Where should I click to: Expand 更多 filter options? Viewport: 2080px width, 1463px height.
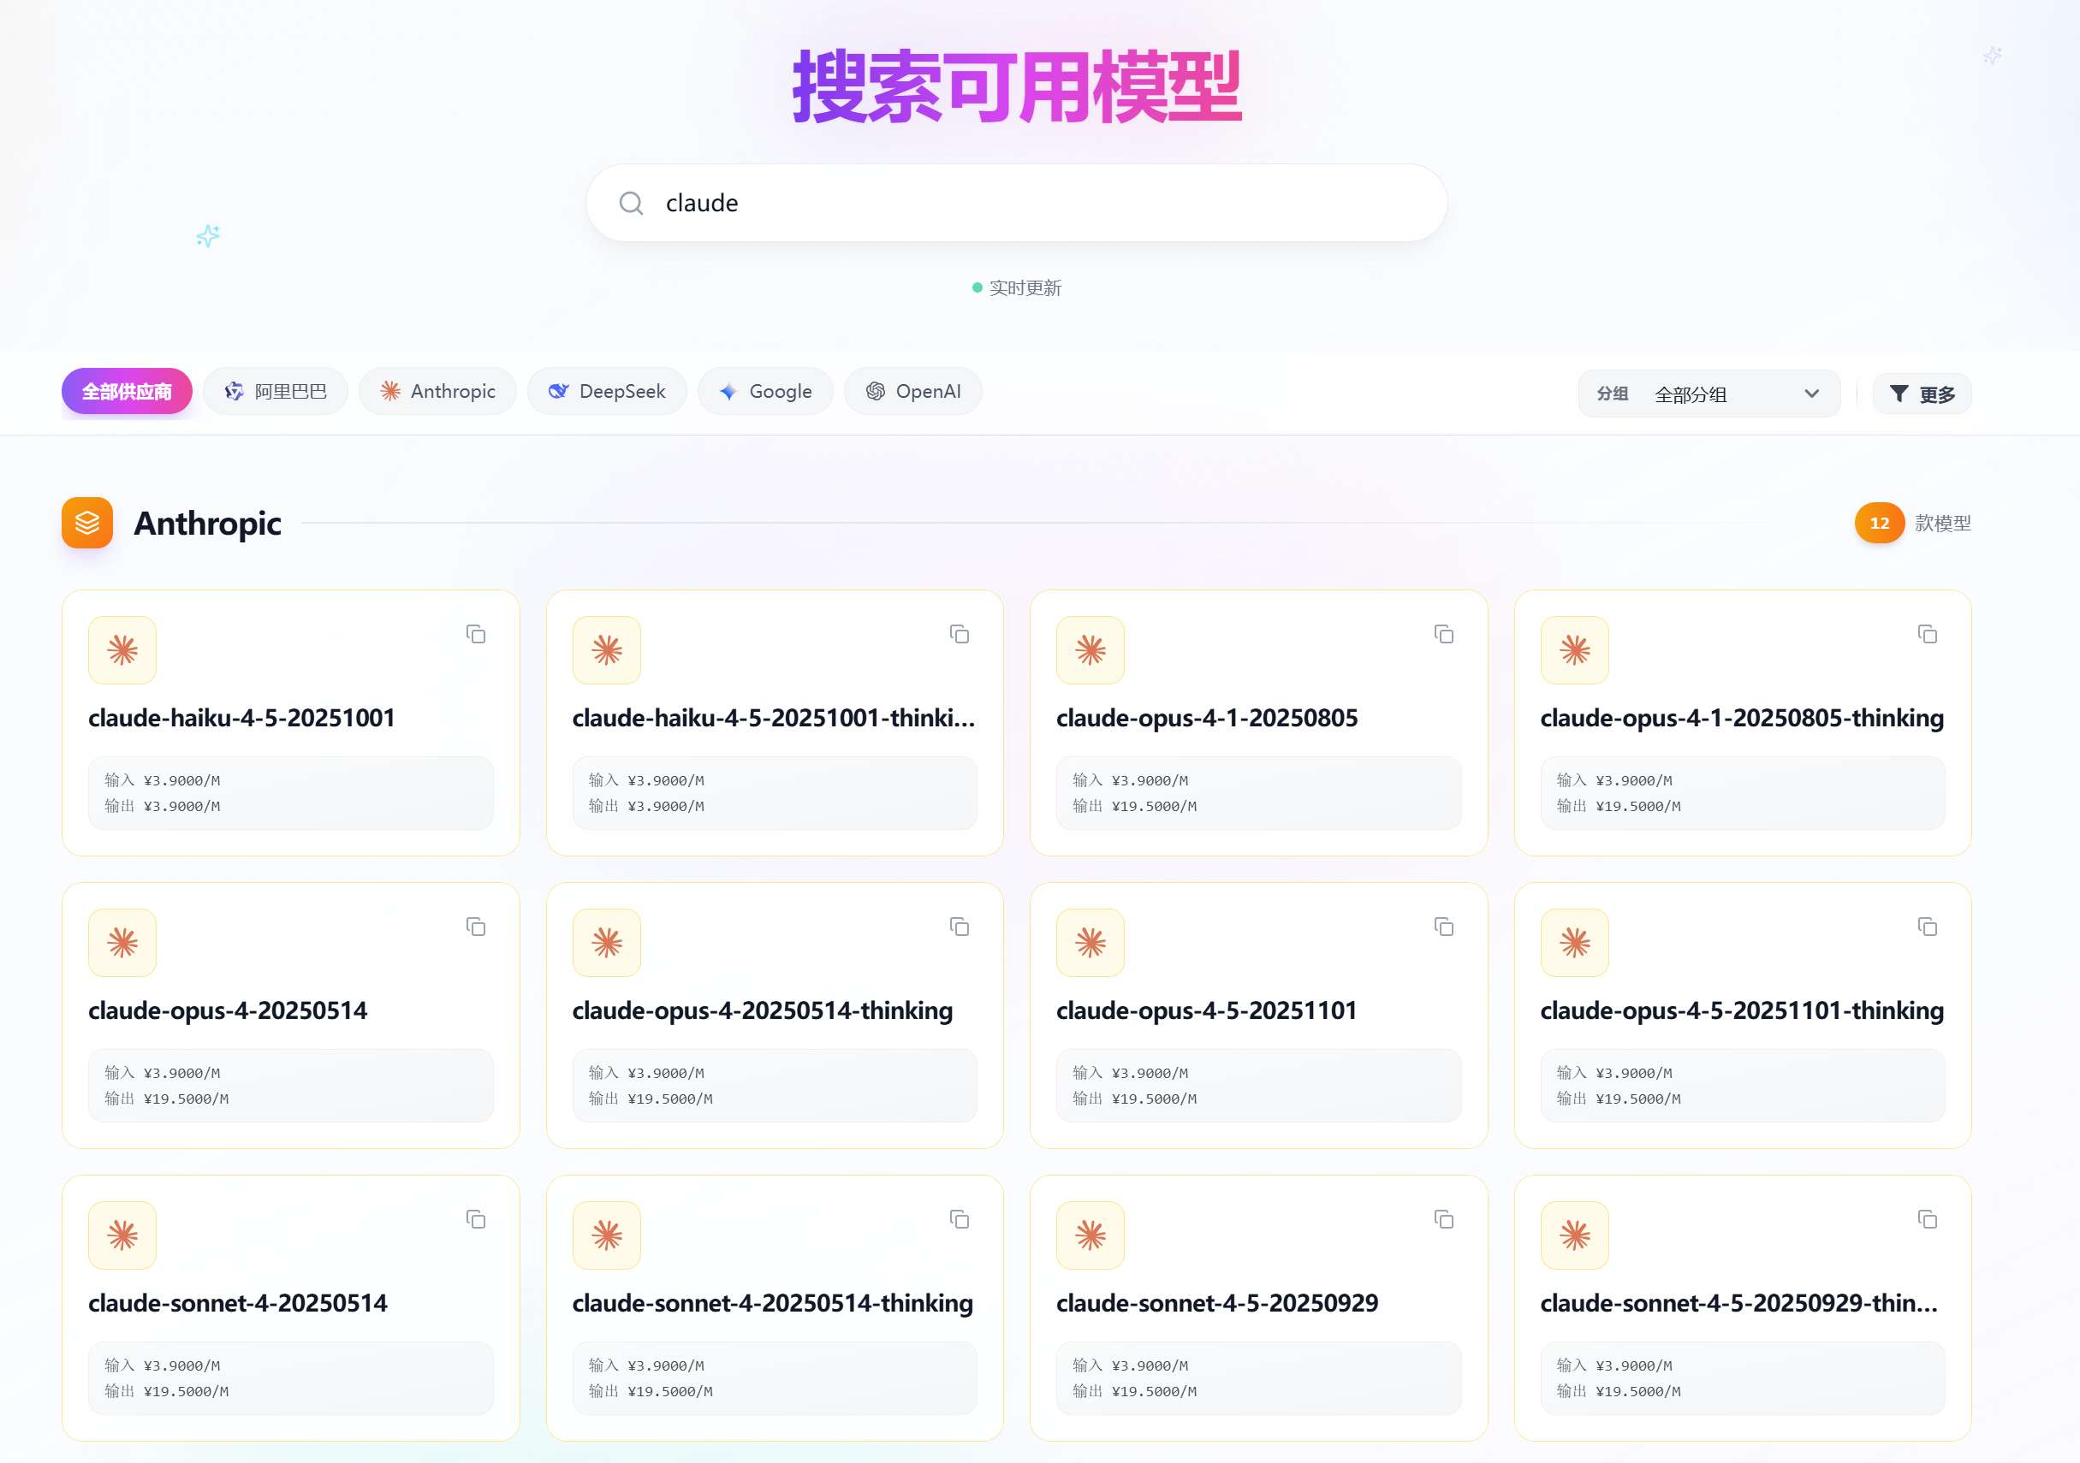pos(1922,394)
